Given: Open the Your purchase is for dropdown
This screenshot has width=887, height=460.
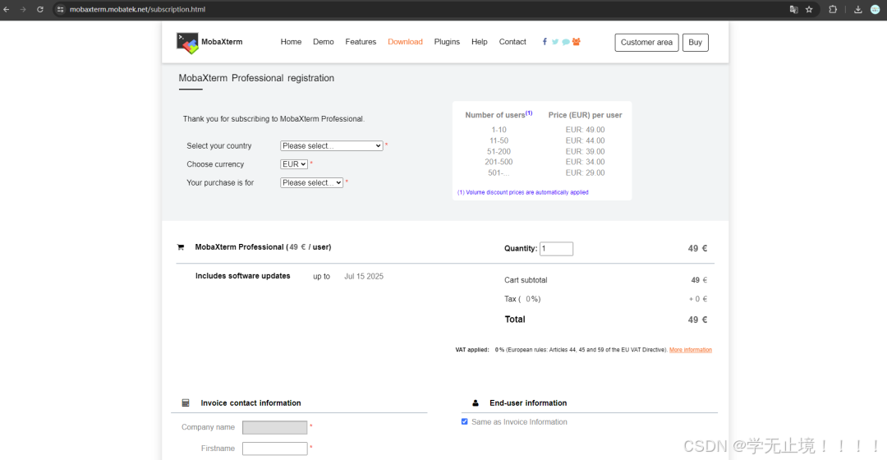Looking at the screenshot, I should click(x=312, y=182).
